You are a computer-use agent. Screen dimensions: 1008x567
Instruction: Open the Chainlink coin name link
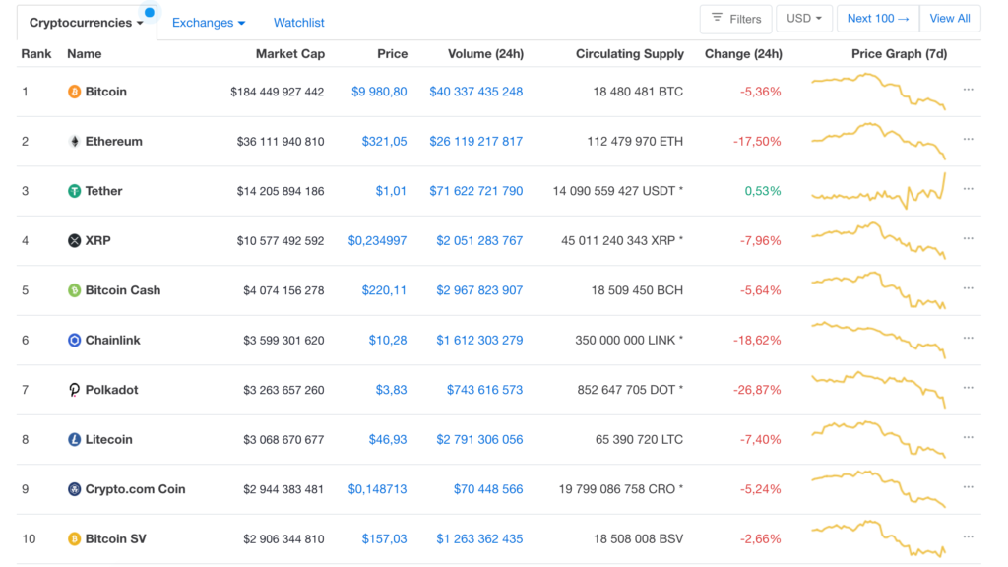click(112, 340)
